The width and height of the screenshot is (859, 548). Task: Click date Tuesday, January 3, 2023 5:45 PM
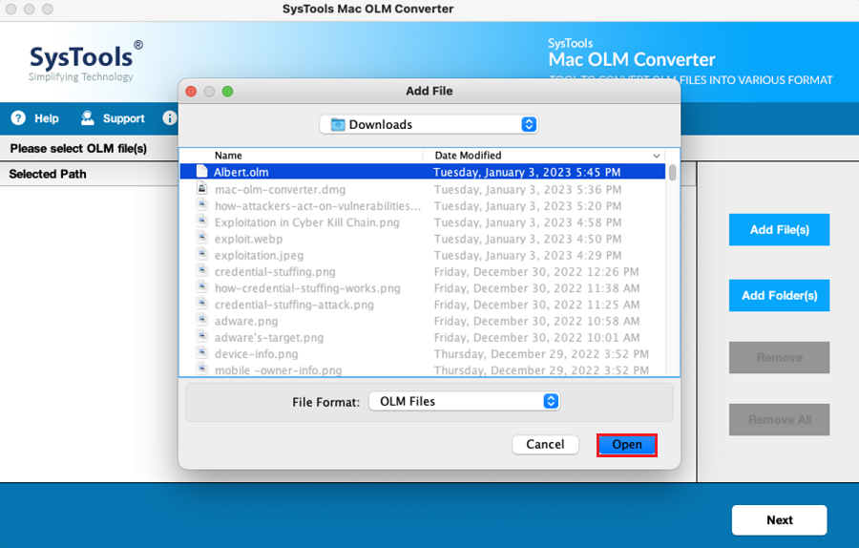tap(527, 172)
